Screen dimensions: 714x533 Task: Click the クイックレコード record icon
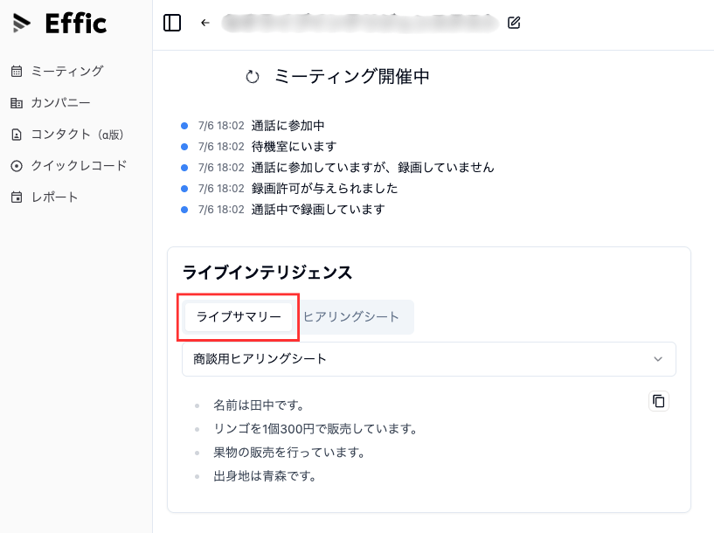(x=17, y=166)
